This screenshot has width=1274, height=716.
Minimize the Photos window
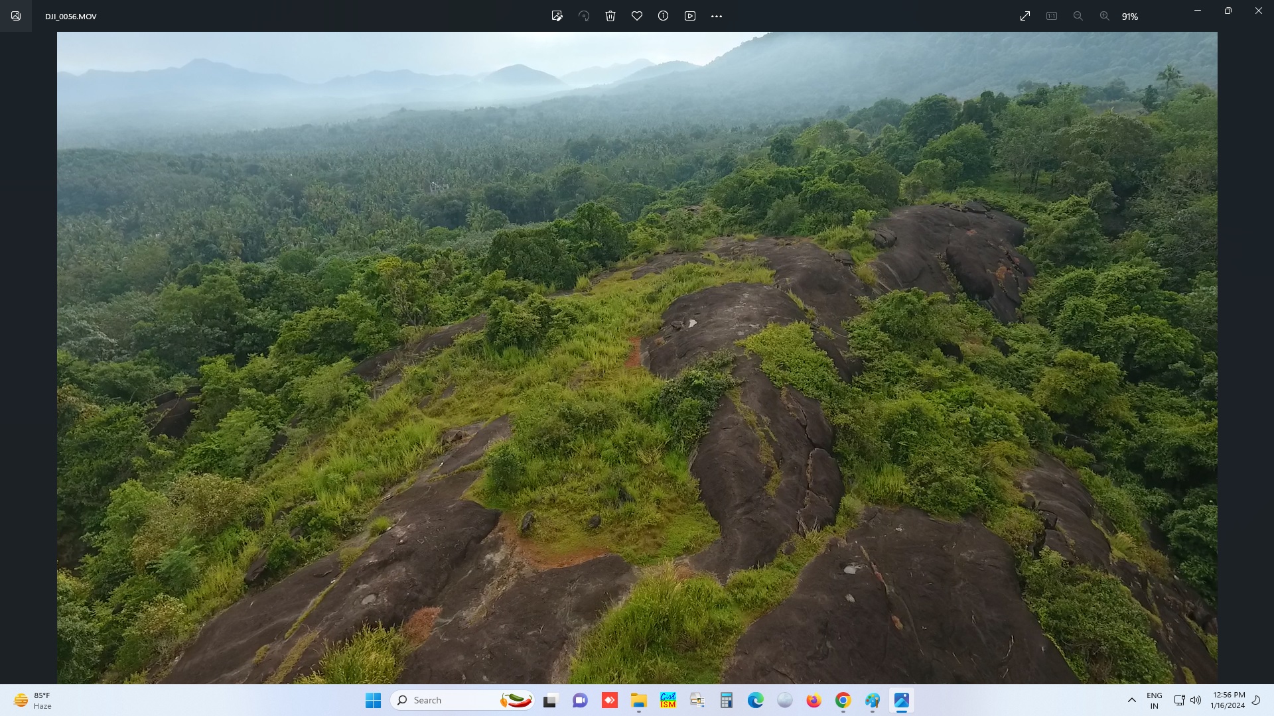pos(1198,11)
